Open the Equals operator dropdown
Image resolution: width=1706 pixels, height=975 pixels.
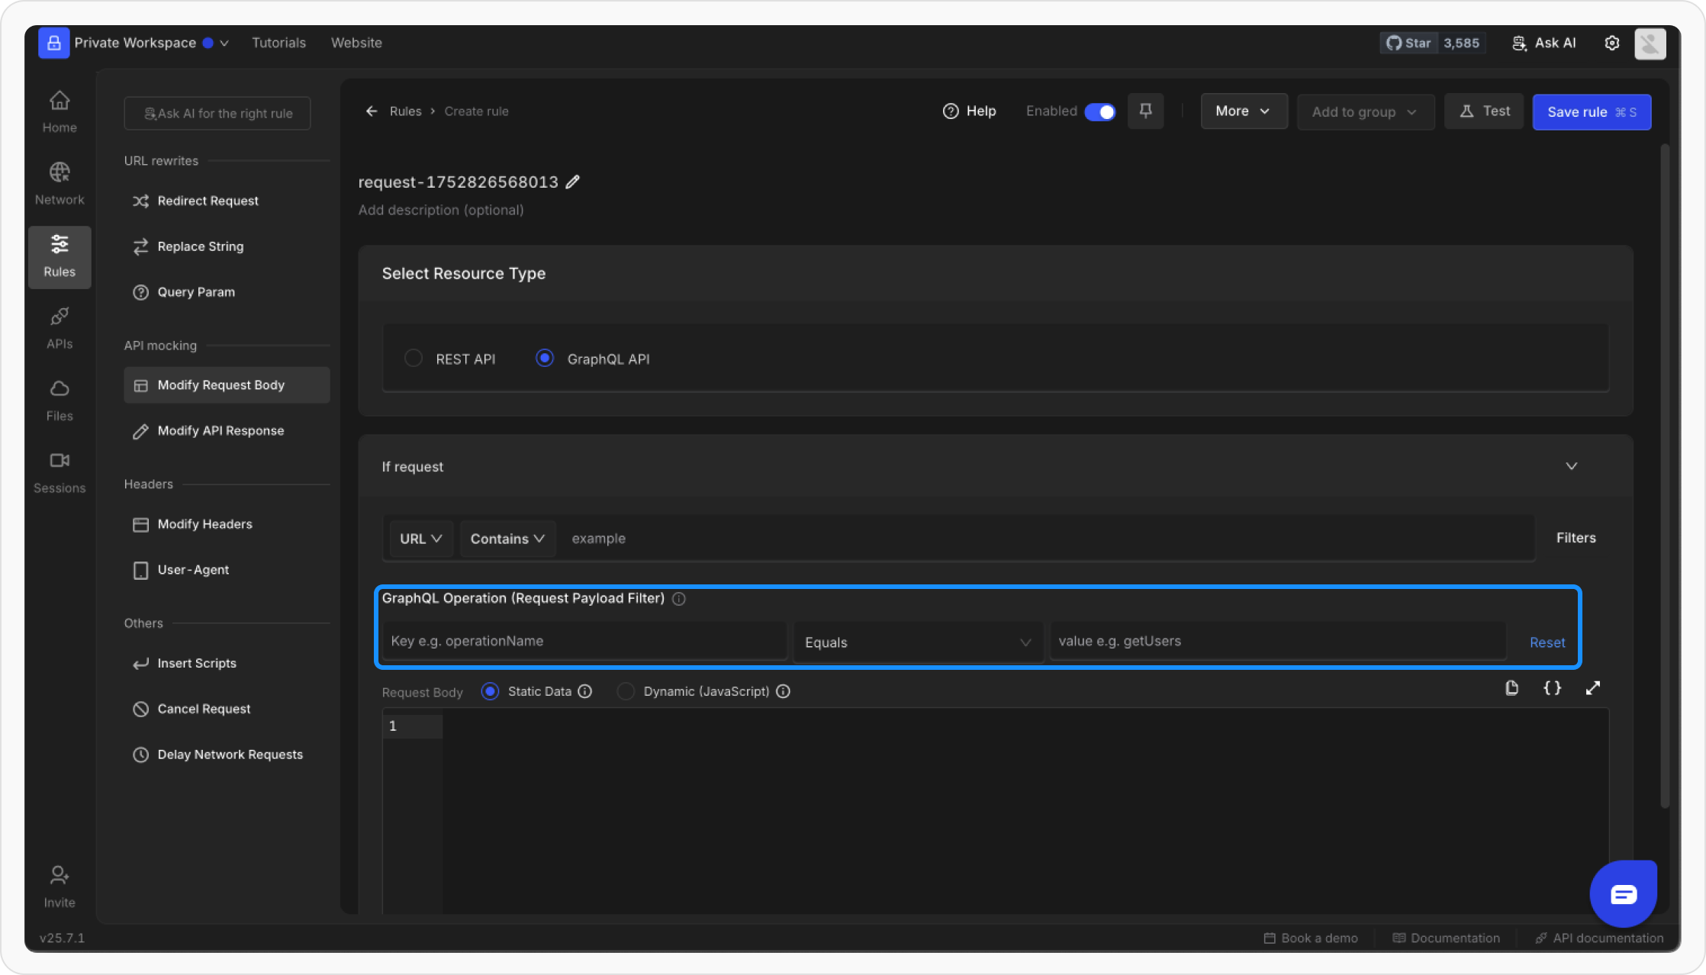pos(918,642)
